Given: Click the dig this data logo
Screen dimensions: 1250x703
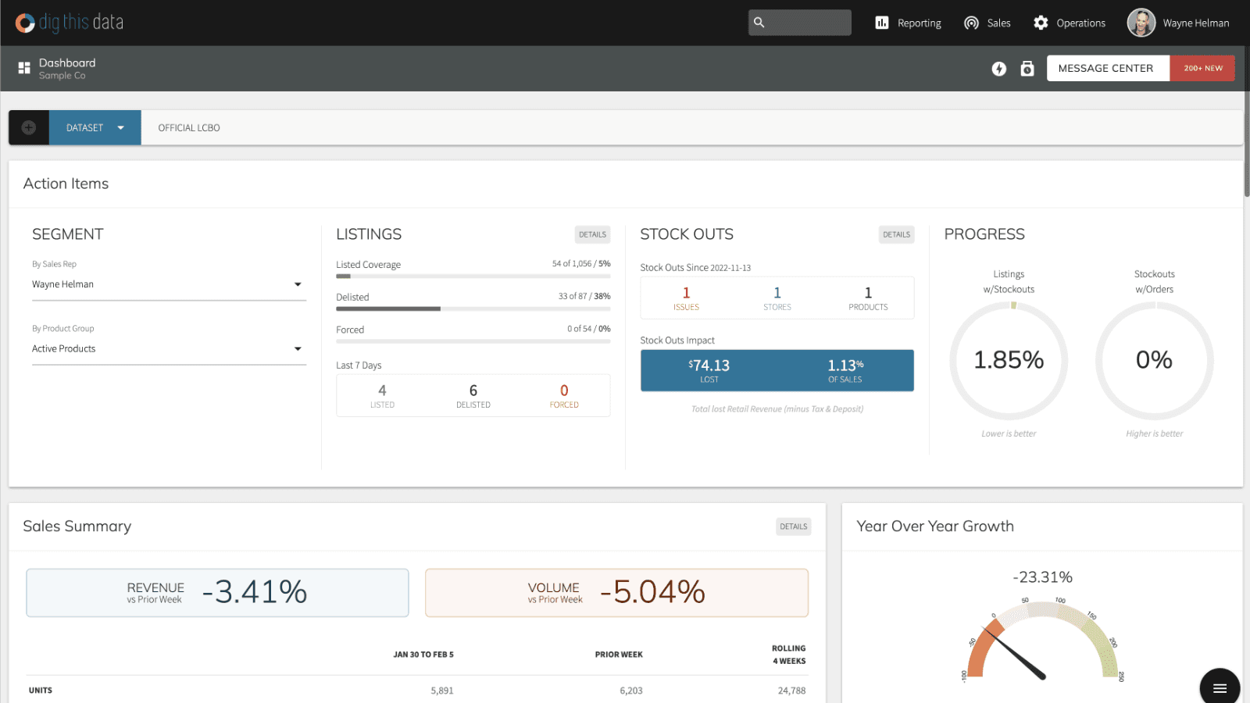Looking at the screenshot, I should (70, 23).
